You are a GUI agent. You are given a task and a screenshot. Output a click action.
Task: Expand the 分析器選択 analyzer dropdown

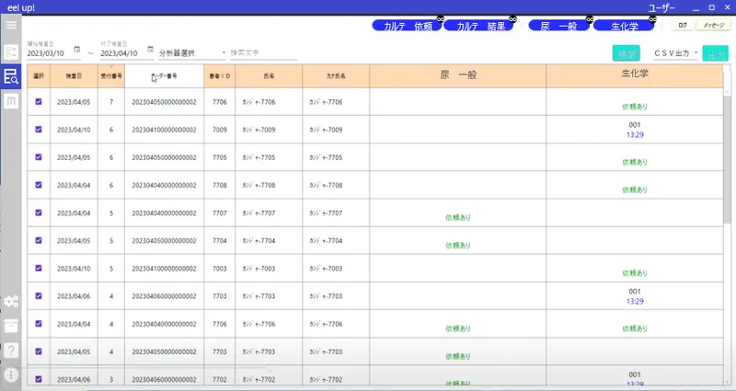click(191, 53)
